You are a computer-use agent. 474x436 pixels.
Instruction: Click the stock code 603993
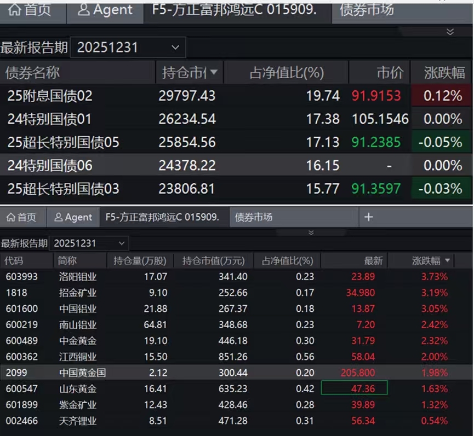point(22,276)
